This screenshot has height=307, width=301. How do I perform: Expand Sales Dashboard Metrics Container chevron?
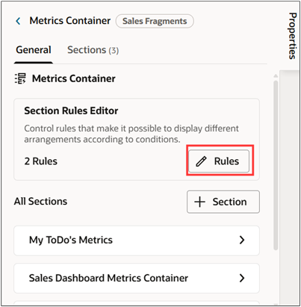pos(242,278)
